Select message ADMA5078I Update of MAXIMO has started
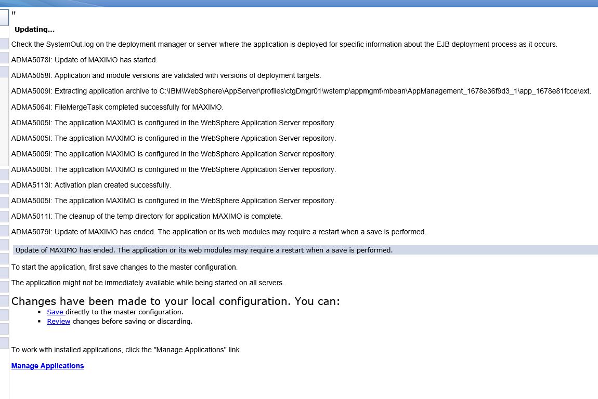Image resolution: width=598 pixels, height=399 pixels. pos(84,60)
